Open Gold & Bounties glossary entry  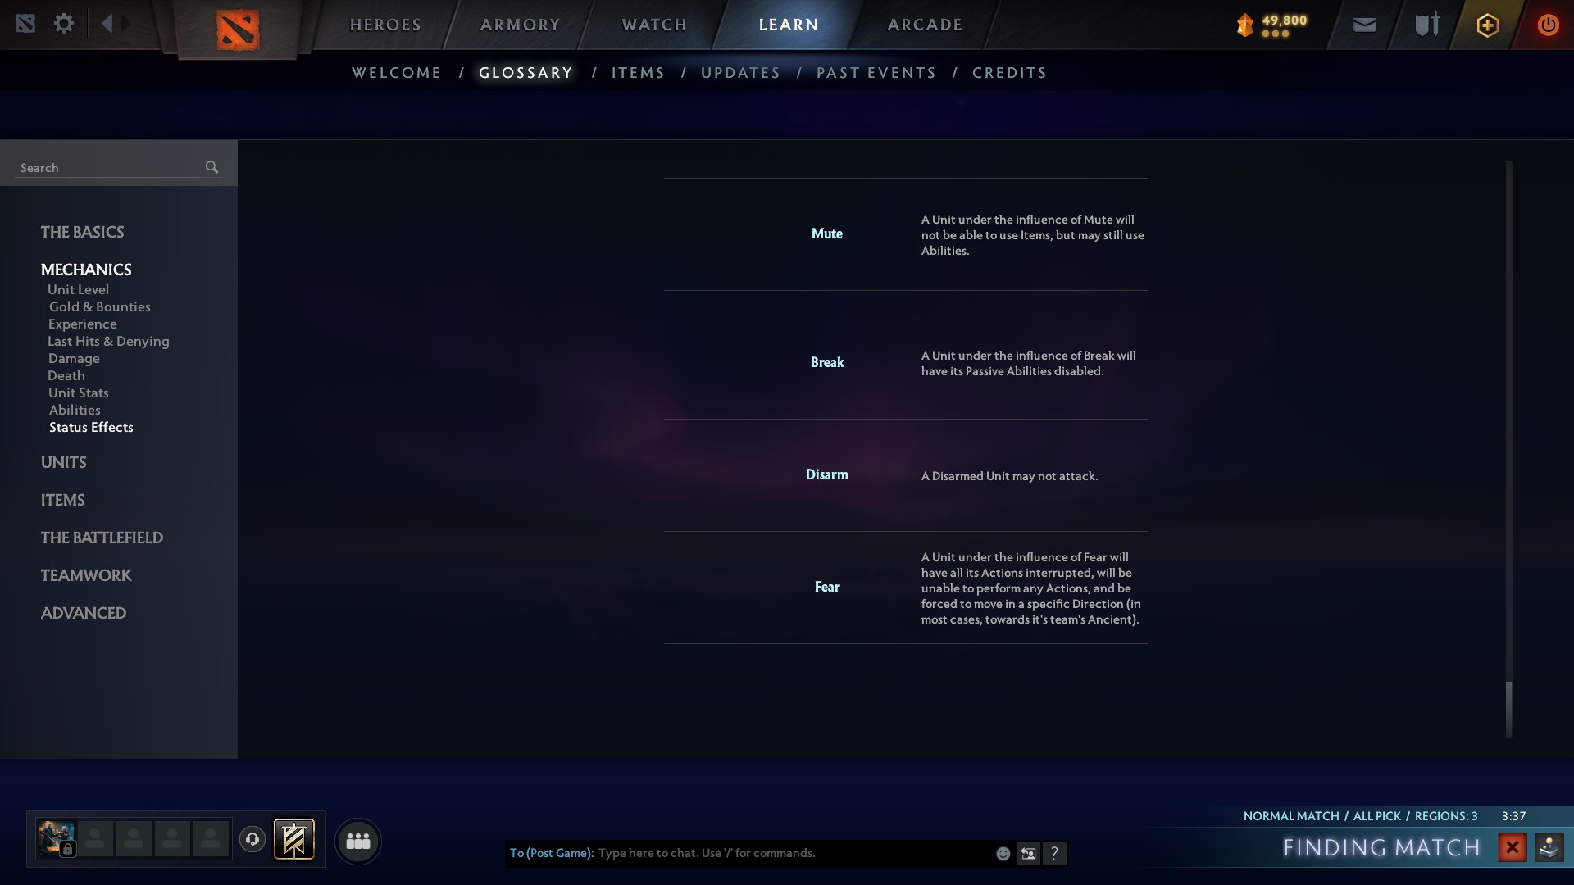100,306
